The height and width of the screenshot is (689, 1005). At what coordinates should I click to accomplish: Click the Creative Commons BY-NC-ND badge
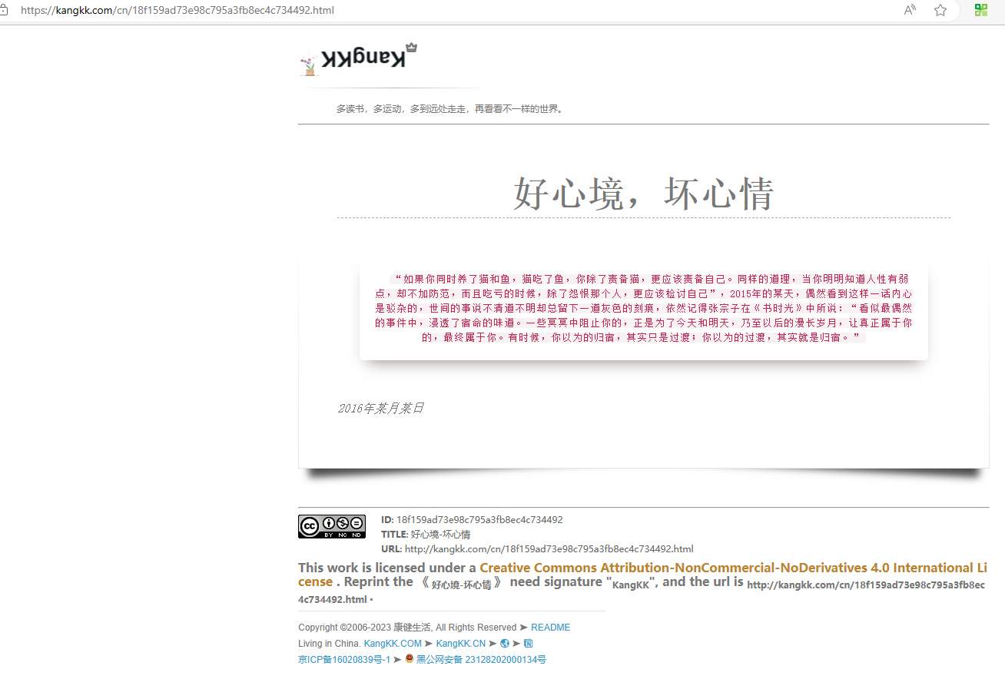pos(332,526)
